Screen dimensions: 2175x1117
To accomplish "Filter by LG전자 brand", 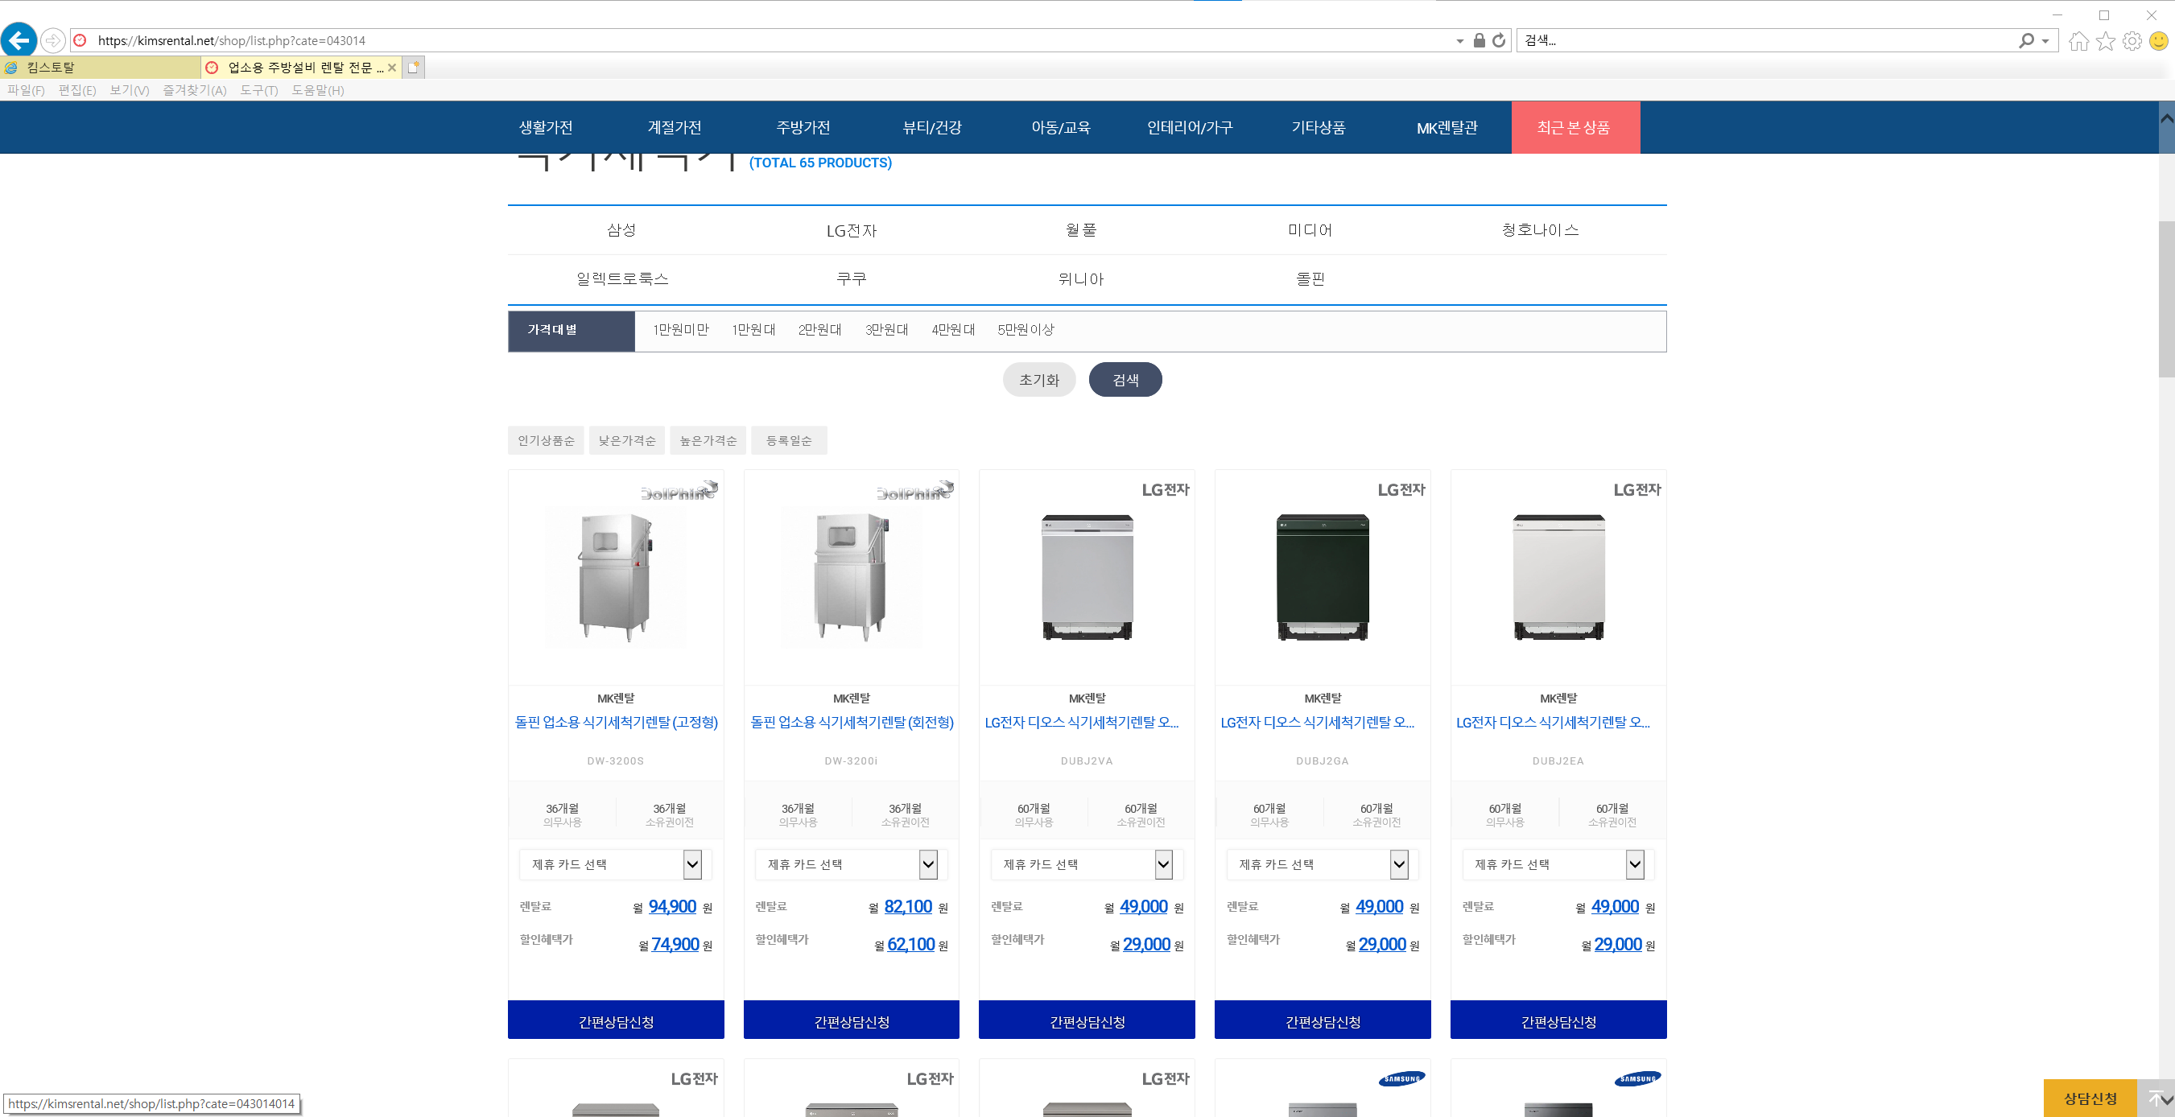I will click(852, 229).
